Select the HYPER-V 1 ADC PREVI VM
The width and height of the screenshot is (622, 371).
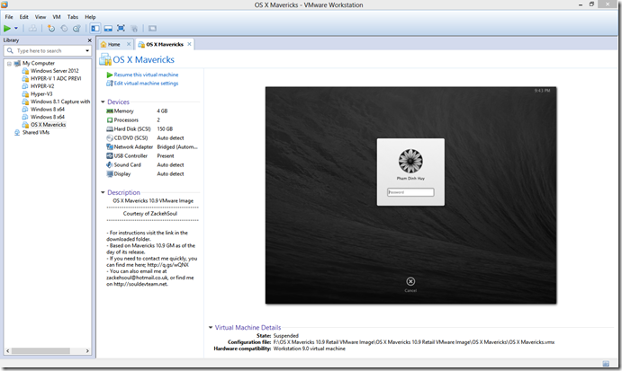56,78
